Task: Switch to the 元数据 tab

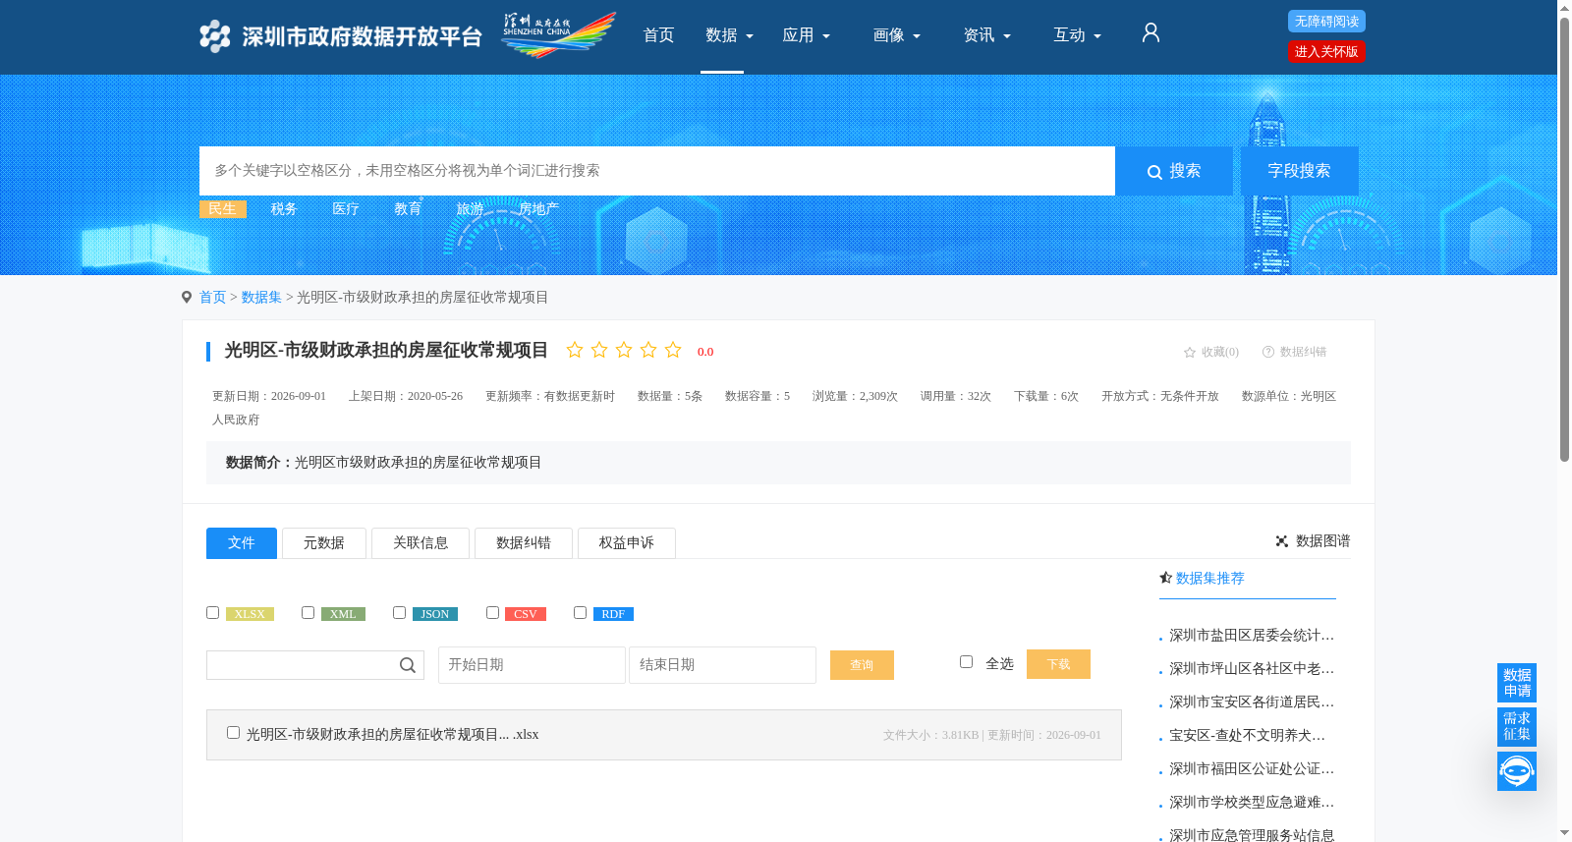Action: pos(324,543)
